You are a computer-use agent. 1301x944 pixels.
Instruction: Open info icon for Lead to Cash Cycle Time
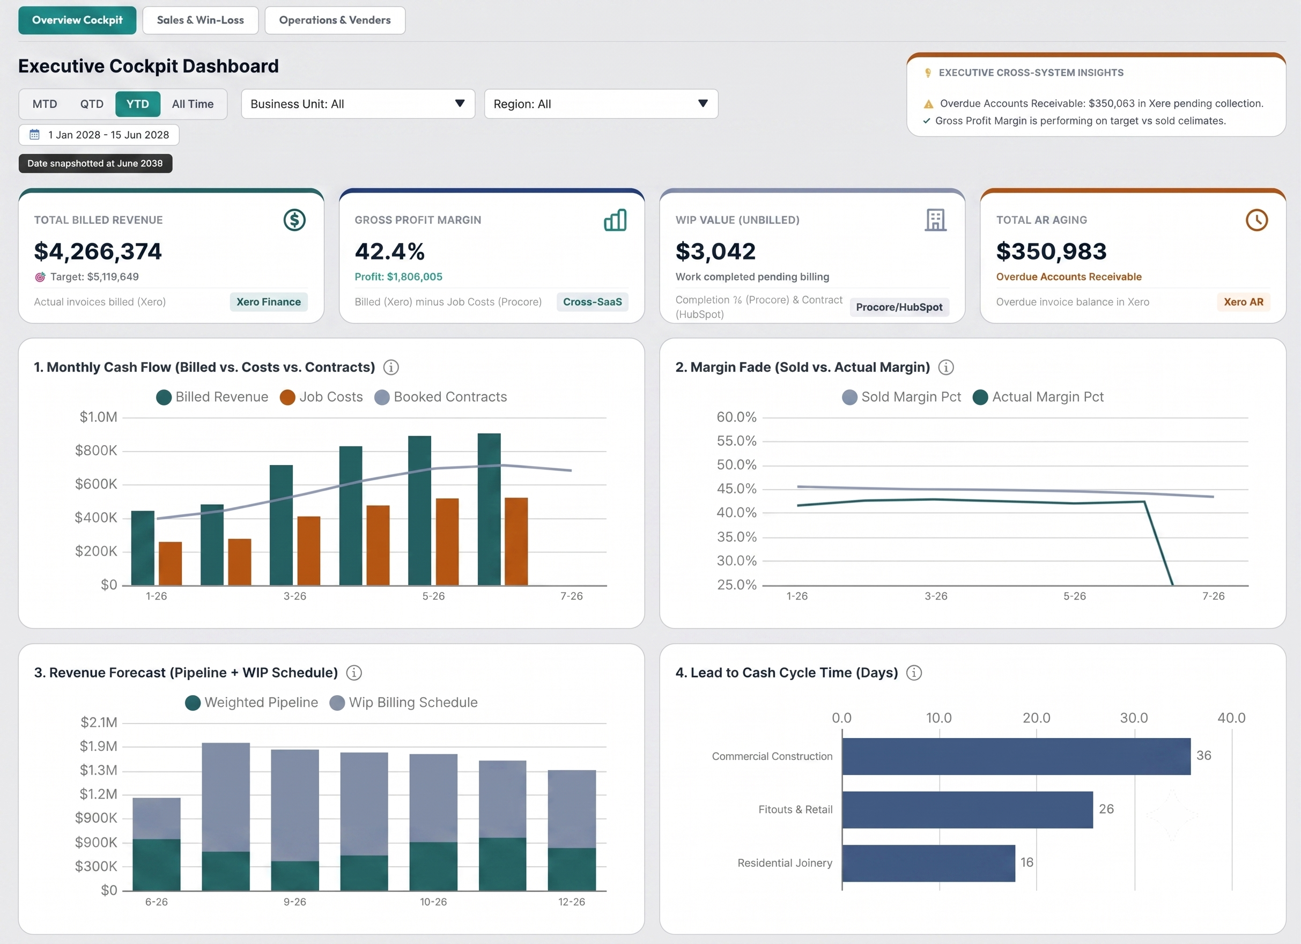[x=914, y=673]
